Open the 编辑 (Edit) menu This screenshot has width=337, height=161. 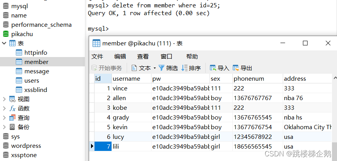tap(120, 57)
